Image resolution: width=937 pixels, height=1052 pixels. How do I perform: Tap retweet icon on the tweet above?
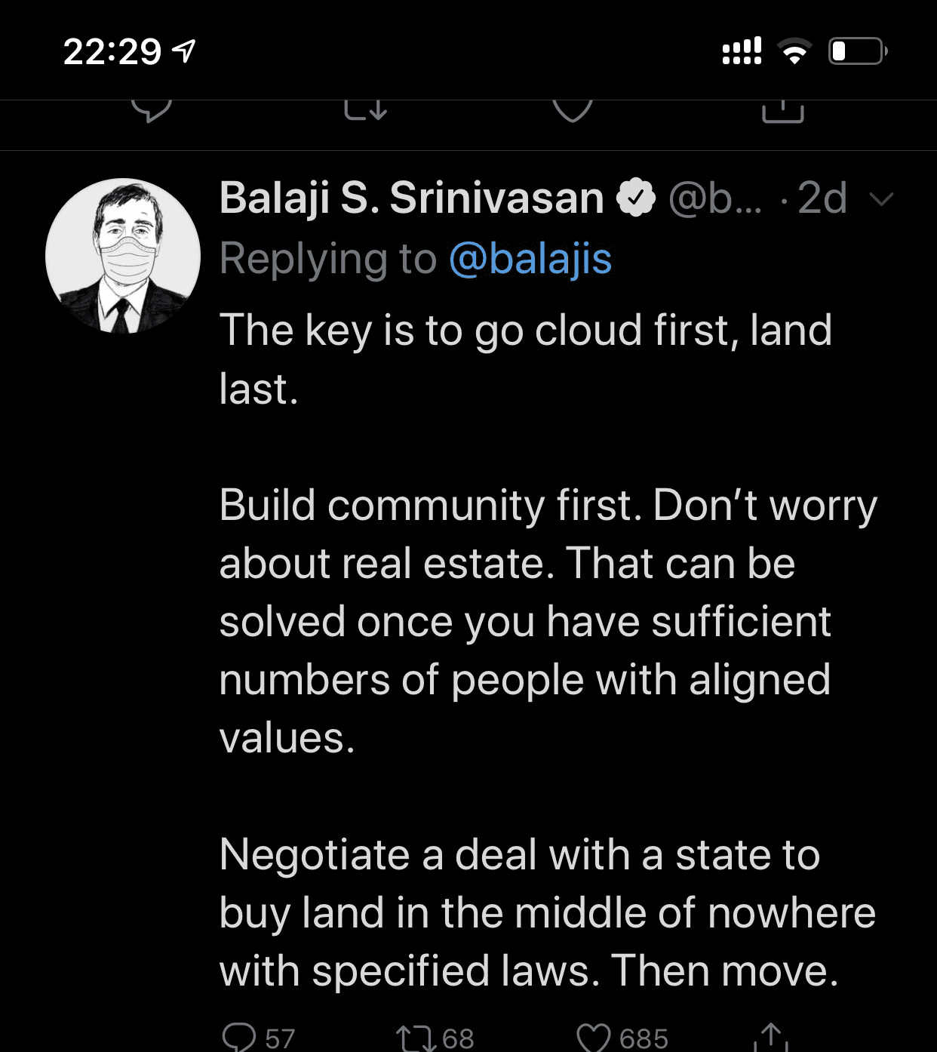click(366, 110)
